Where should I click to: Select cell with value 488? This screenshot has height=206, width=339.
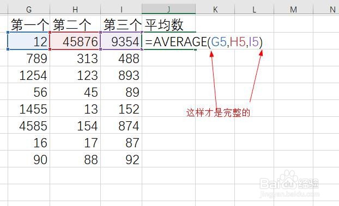(122, 58)
